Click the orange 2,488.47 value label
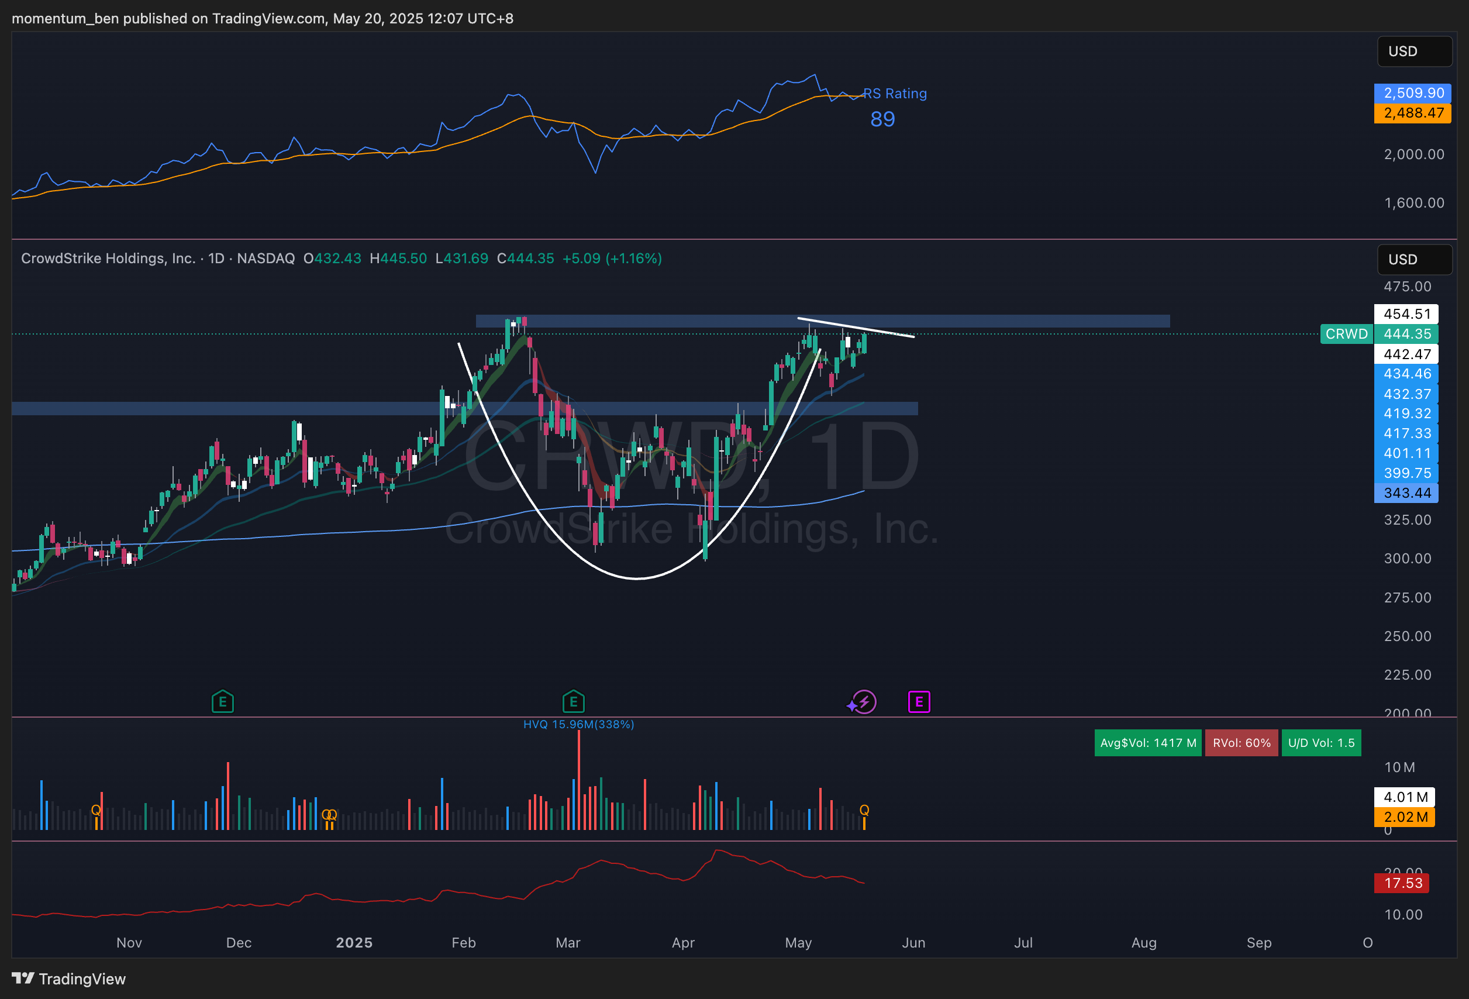 1413,113
